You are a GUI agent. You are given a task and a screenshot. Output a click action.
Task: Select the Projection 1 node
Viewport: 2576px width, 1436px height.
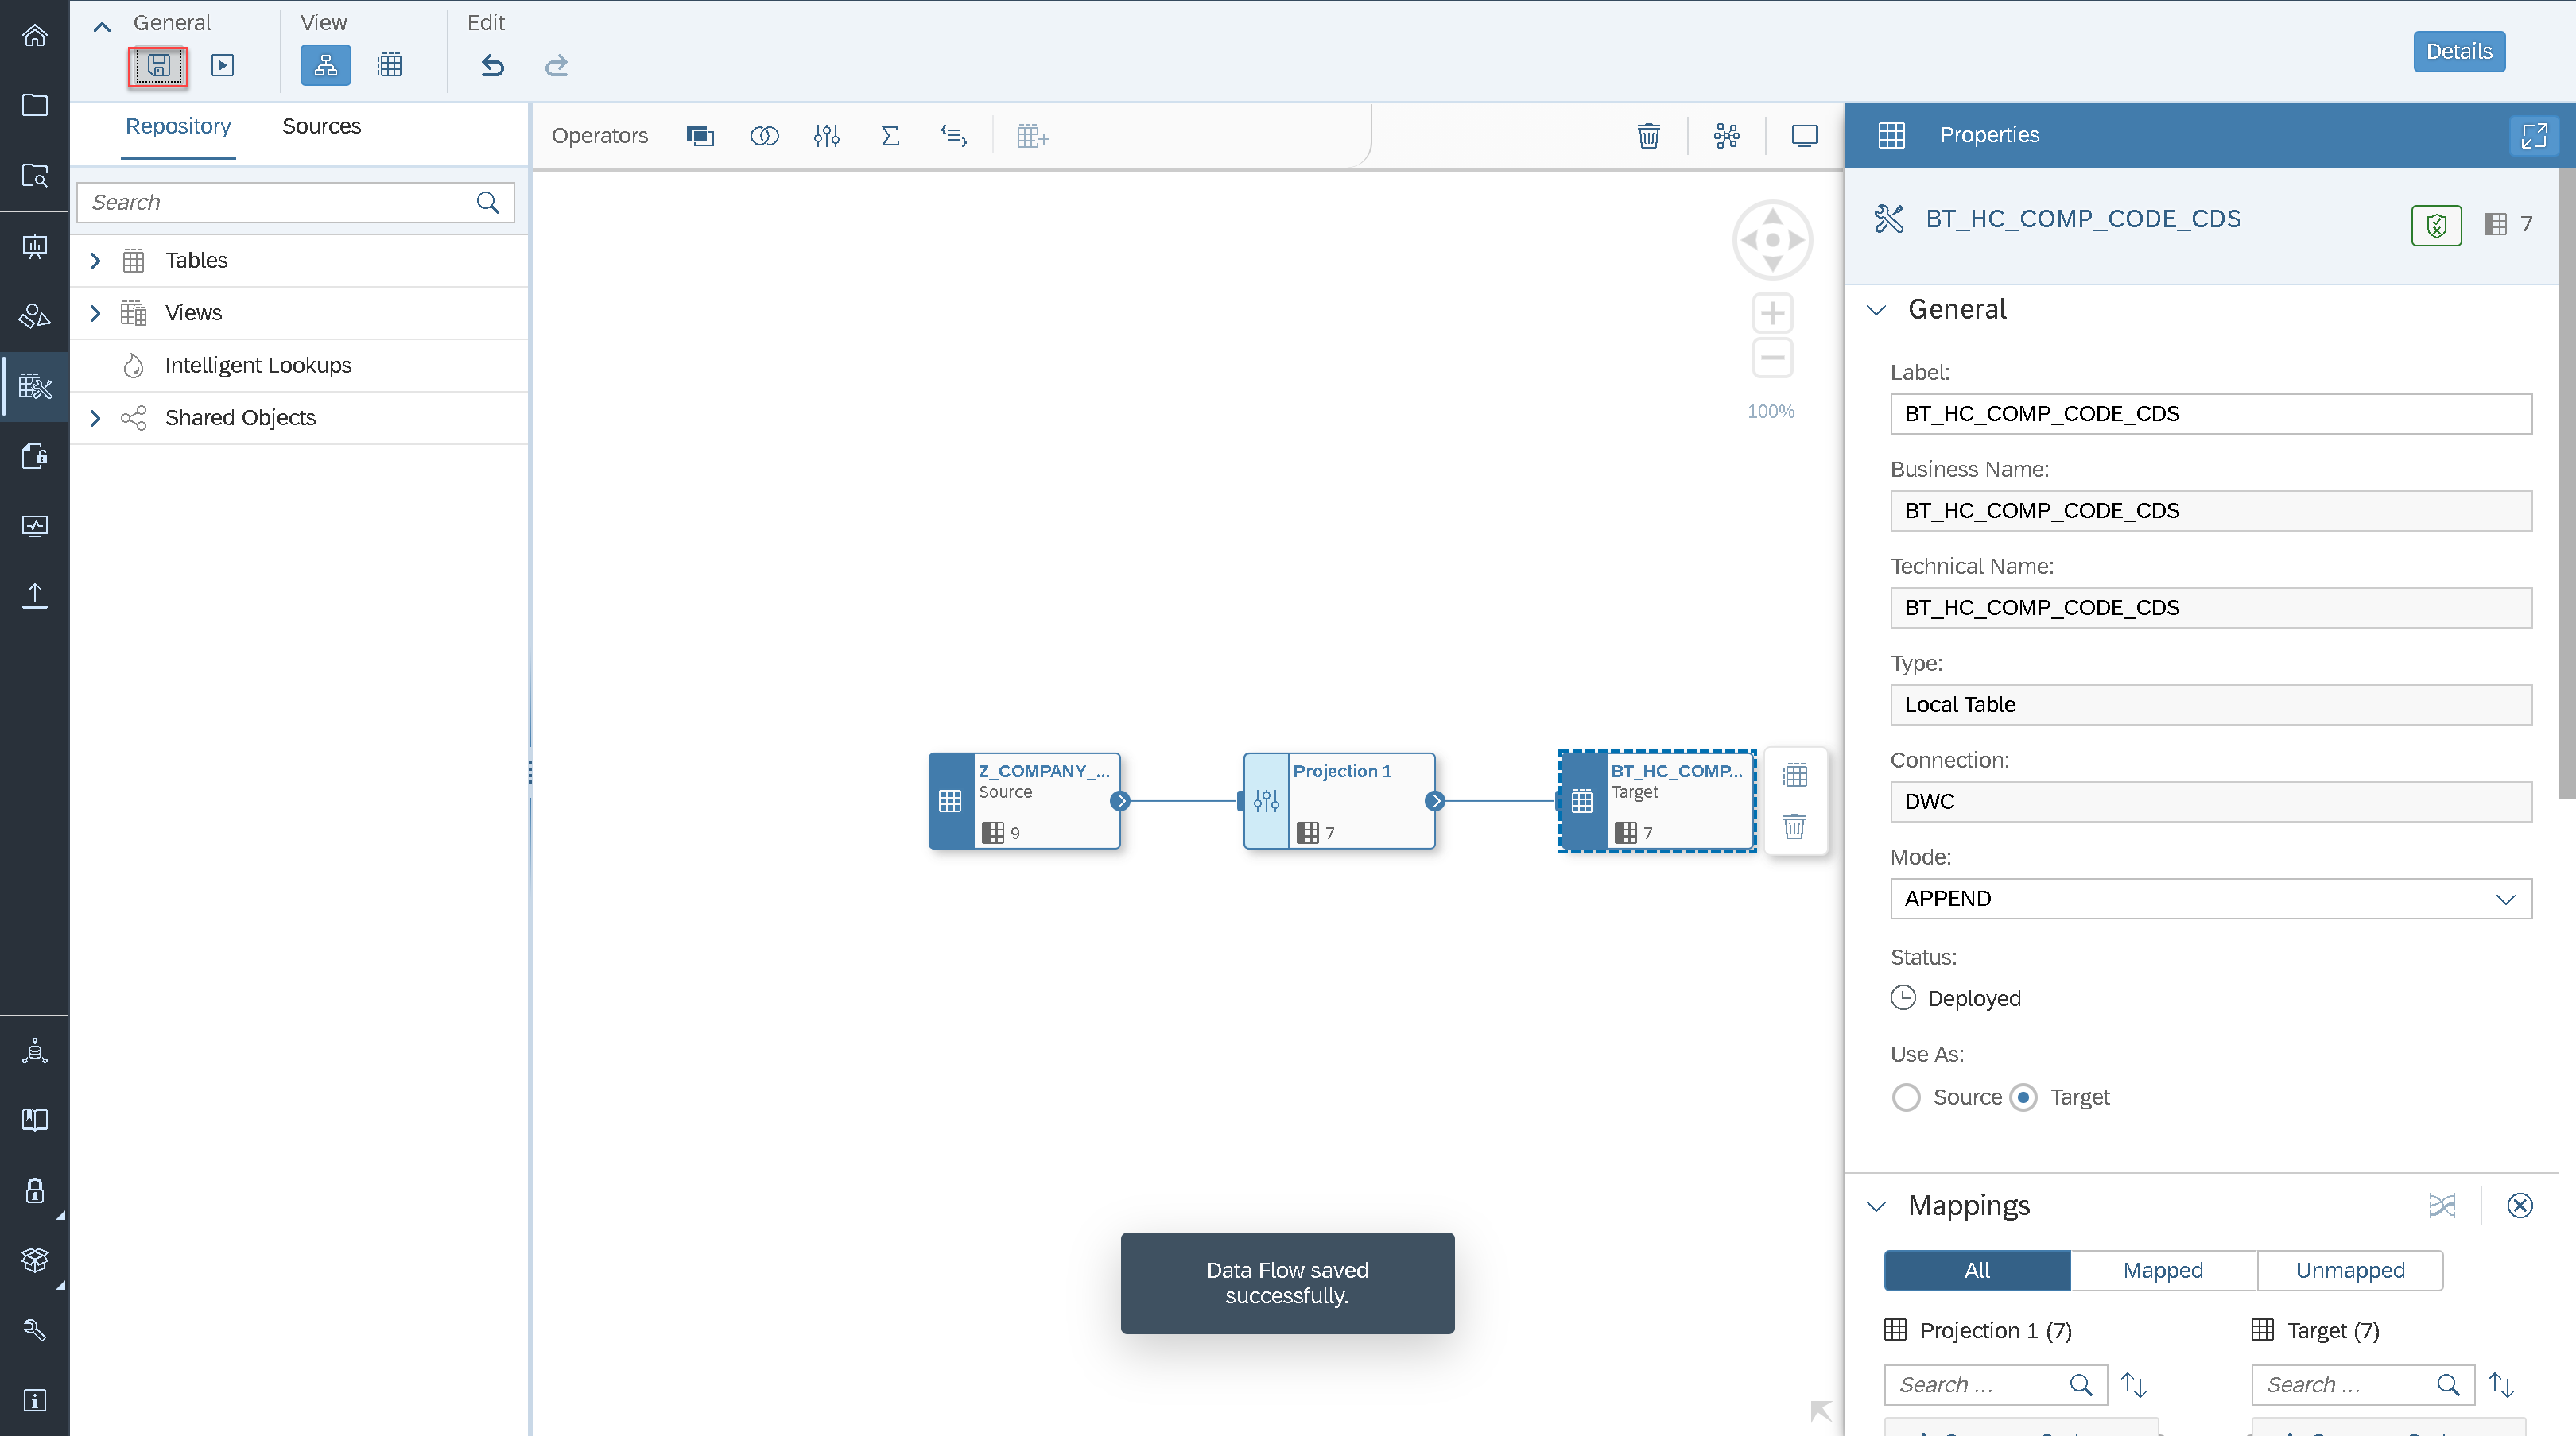click(x=1339, y=800)
